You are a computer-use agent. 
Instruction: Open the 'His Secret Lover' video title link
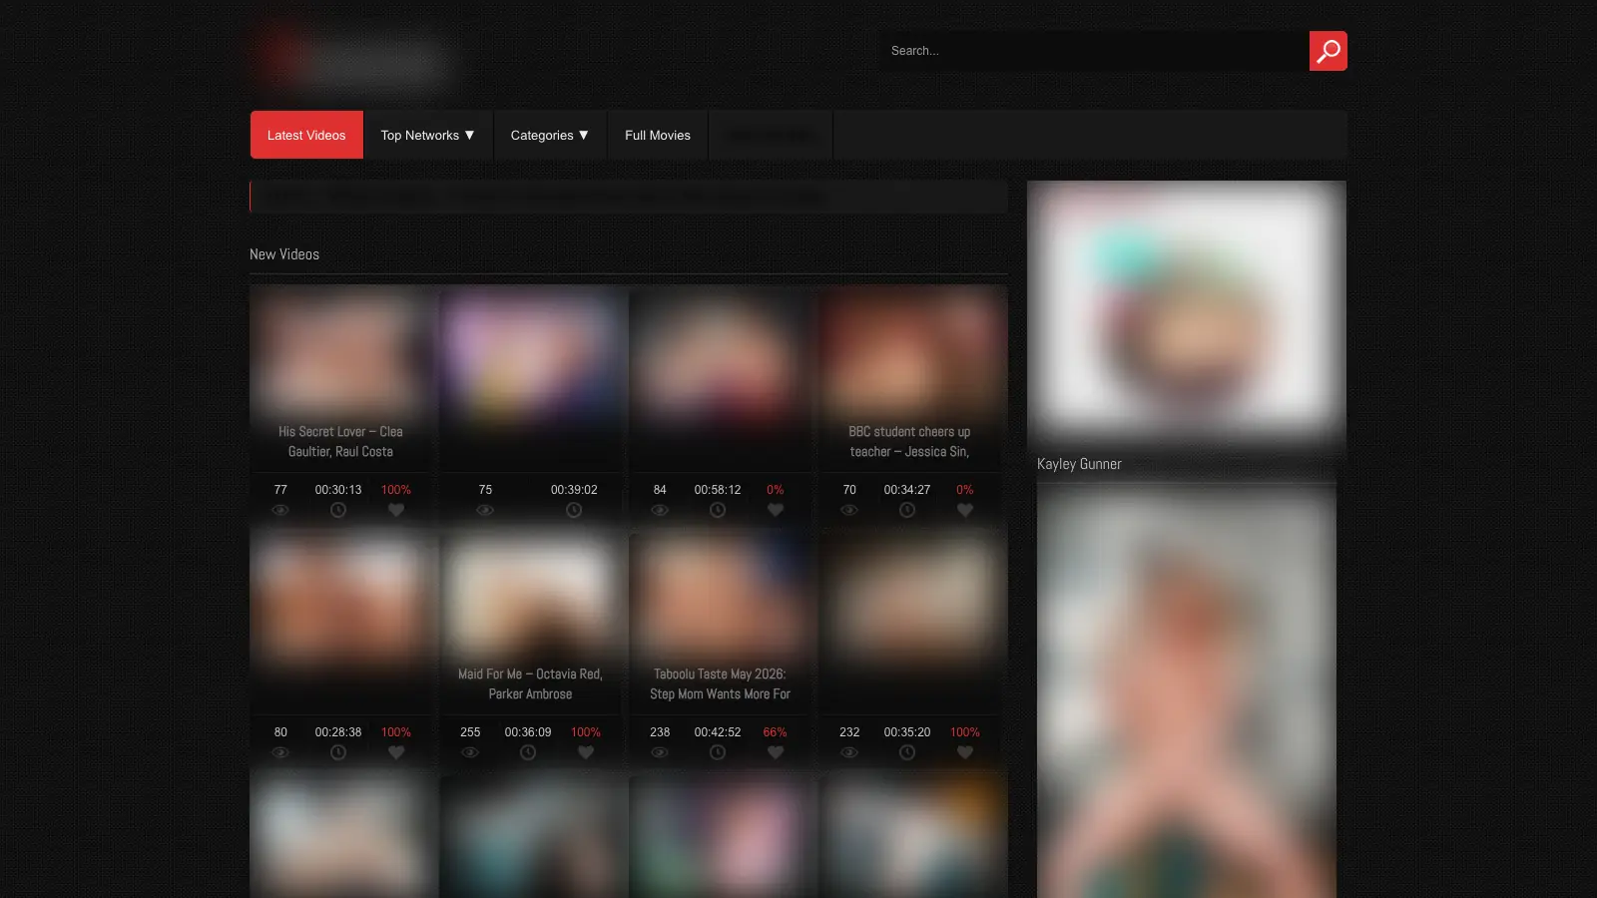(340, 442)
